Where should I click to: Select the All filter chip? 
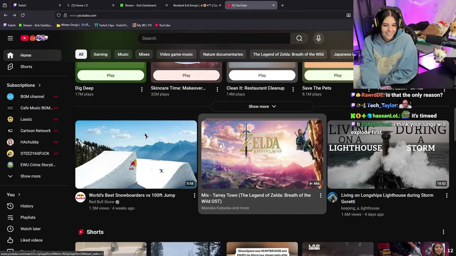(x=81, y=54)
